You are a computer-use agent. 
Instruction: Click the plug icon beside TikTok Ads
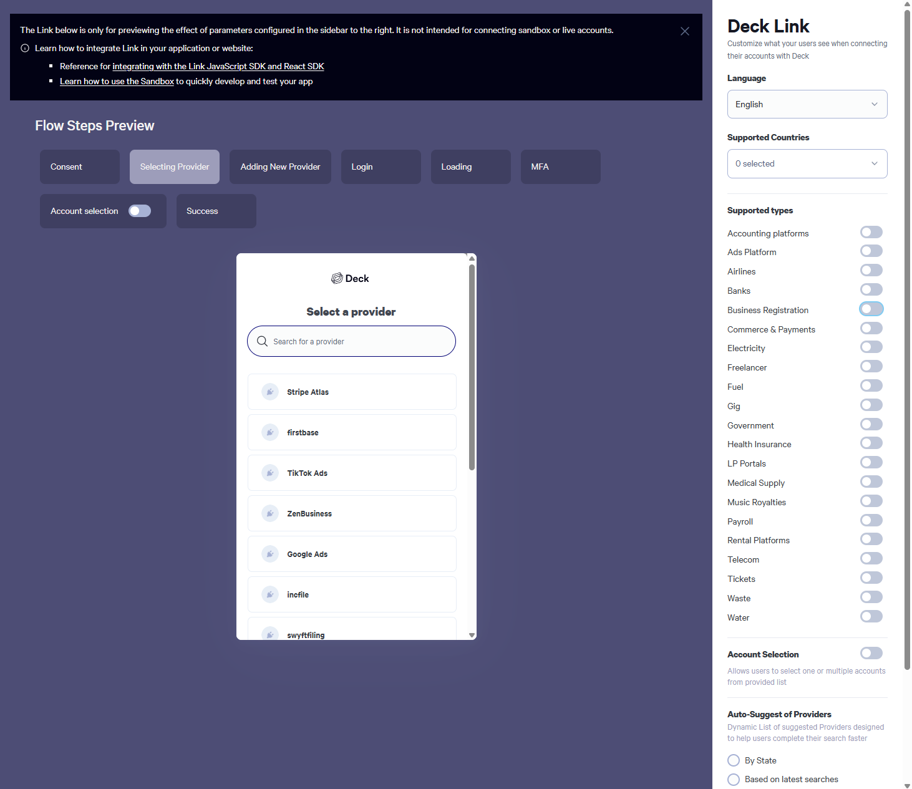(x=270, y=473)
